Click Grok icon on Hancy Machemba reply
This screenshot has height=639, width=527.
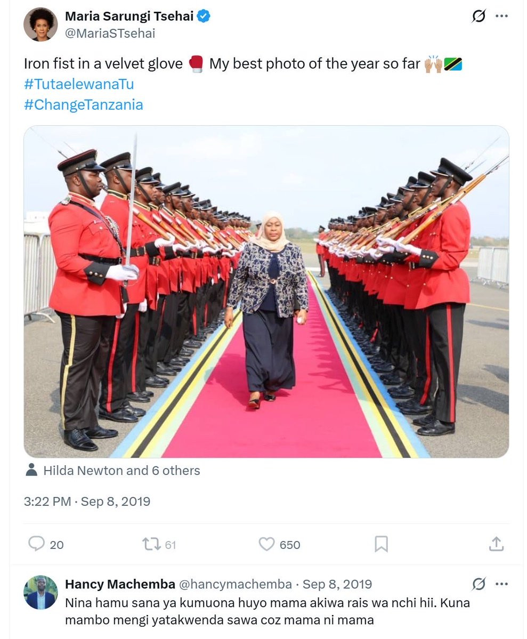(x=479, y=584)
